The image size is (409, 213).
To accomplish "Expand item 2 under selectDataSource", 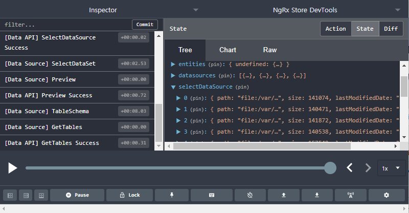I will coord(178,120).
